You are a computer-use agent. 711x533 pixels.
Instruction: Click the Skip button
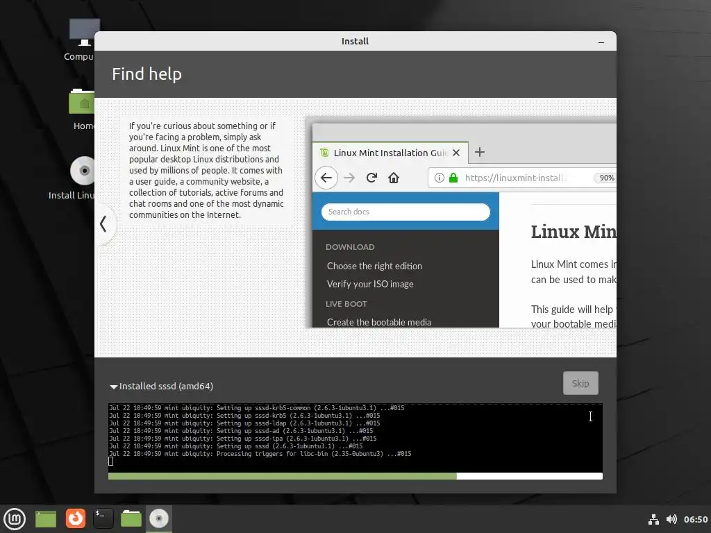(x=580, y=383)
